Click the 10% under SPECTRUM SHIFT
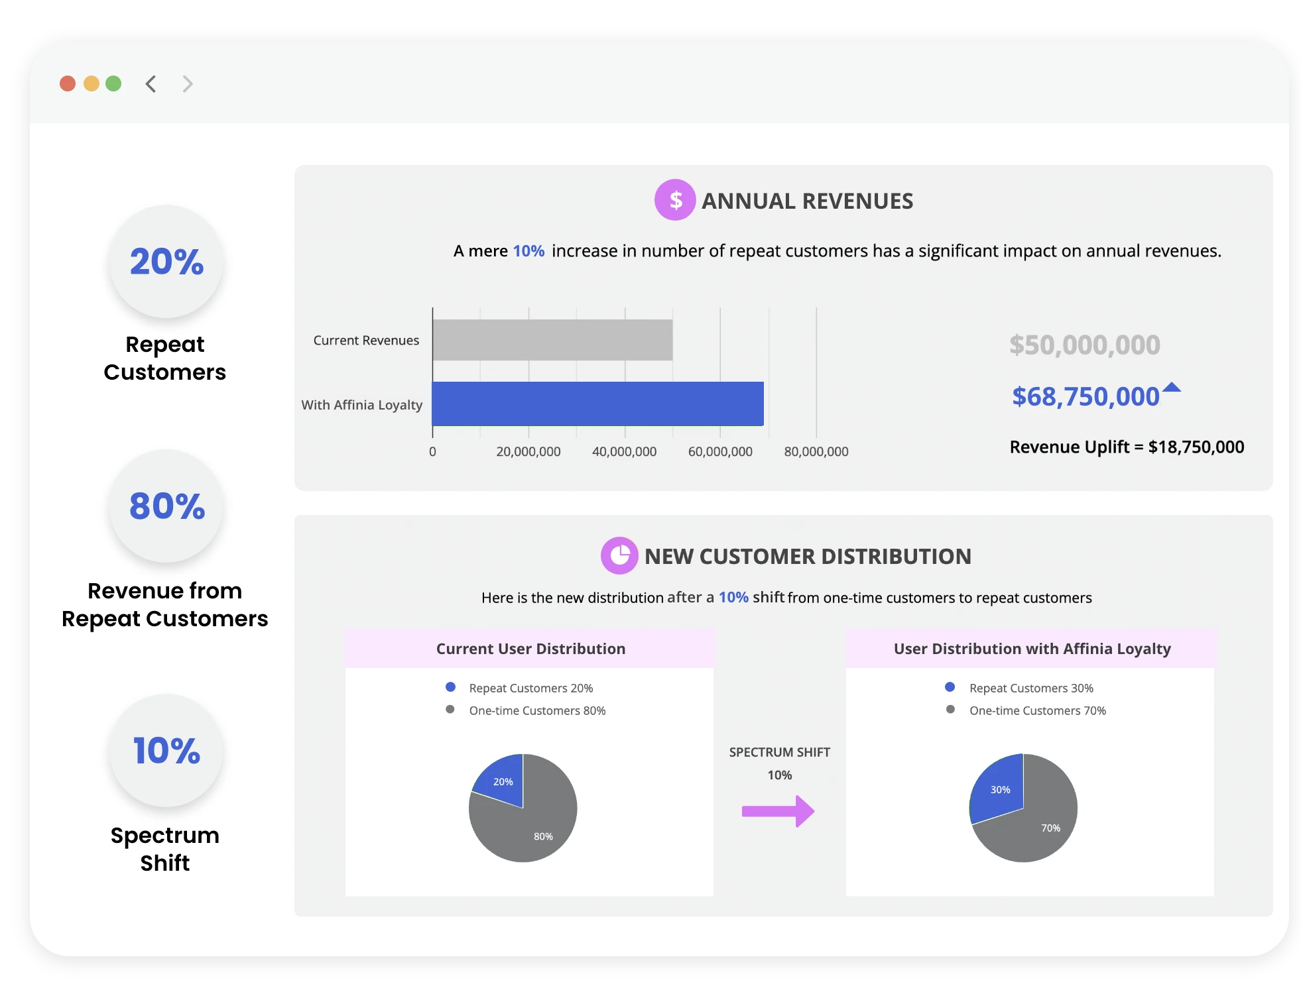This screenshot has height=998, width=1301. click(x=780, y=775)
